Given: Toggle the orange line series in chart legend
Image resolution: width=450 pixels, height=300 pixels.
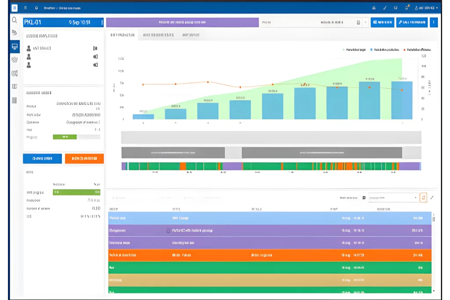Looking at the screenshot, I should click(x=417, y=50).
